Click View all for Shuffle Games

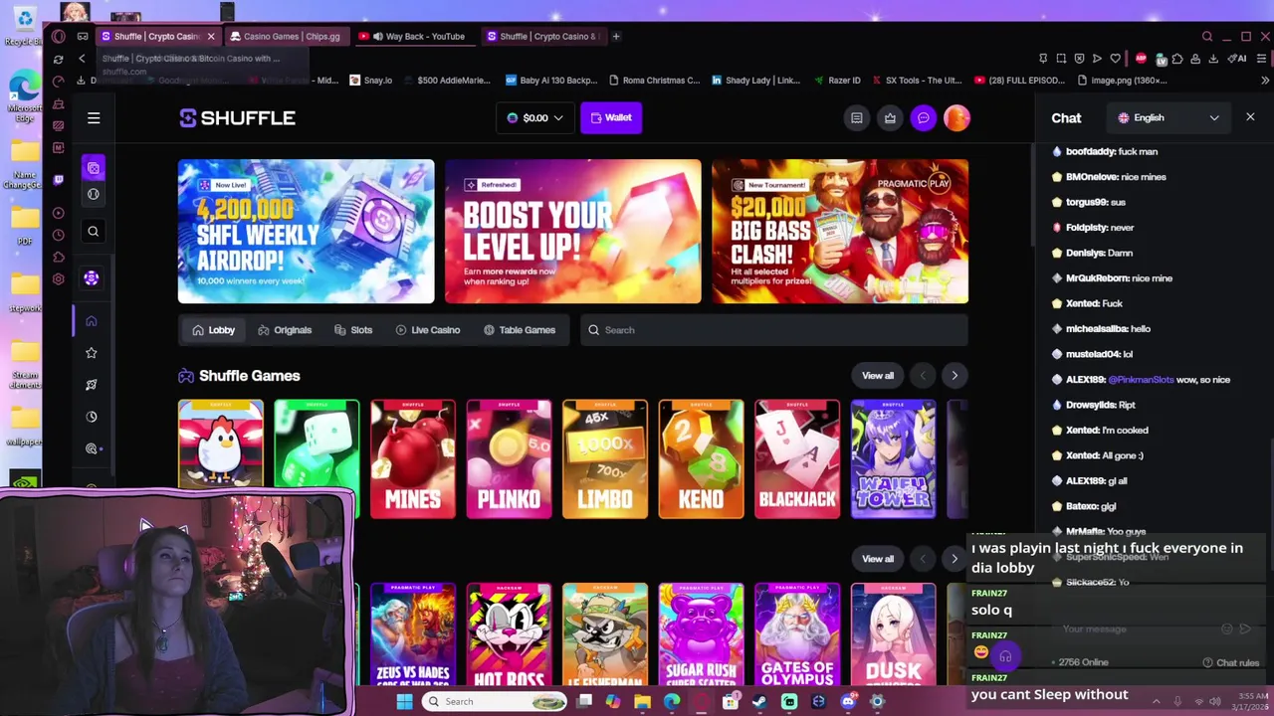point(878,375)
